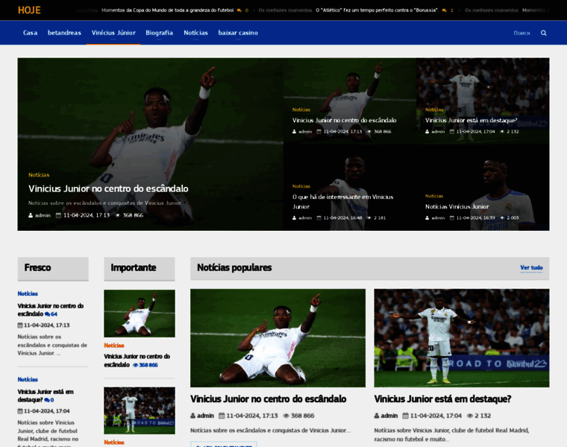
Task: Open popular headline Vinicius Junior no centro do escândalo
Action: (269, 399)
